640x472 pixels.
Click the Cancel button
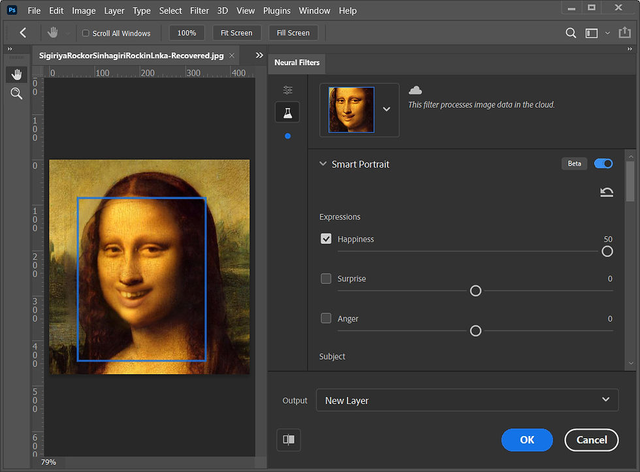point(592,440)
